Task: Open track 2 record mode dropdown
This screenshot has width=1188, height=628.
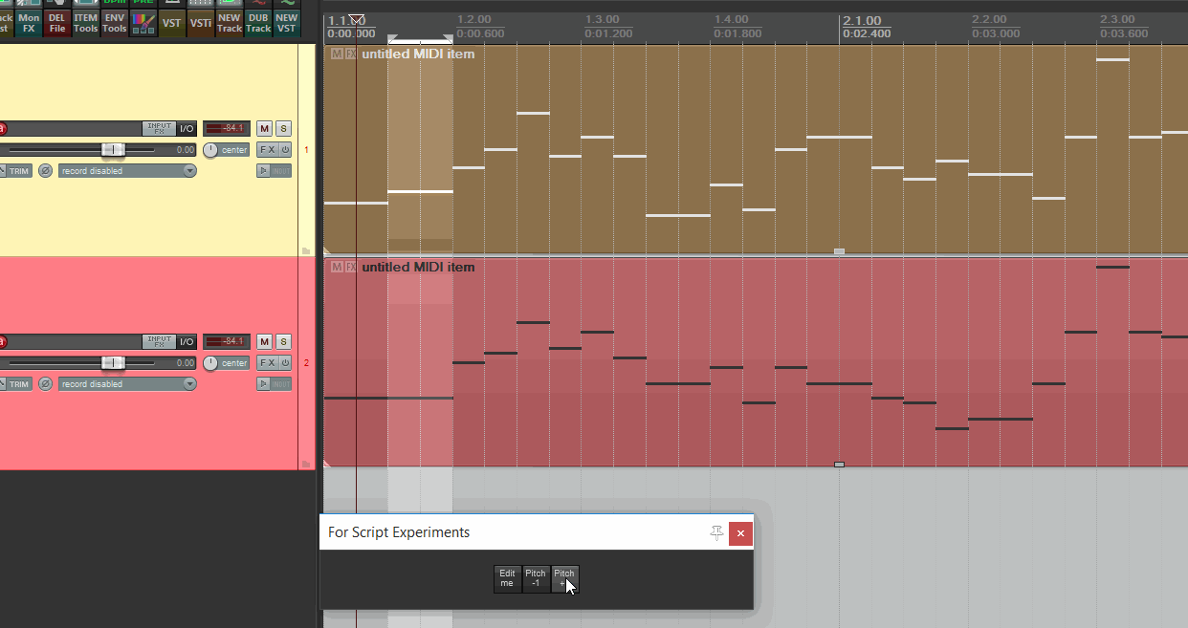Action: [189, 384]
